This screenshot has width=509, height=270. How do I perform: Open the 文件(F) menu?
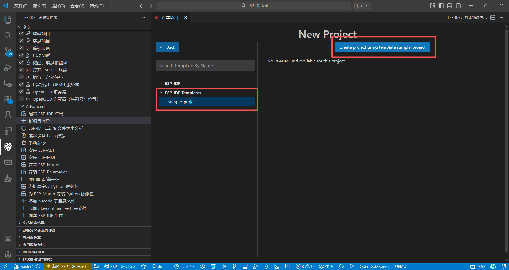21,6
